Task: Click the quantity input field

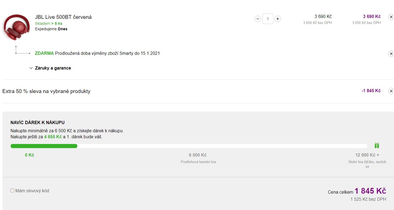Action: [268, 19]
